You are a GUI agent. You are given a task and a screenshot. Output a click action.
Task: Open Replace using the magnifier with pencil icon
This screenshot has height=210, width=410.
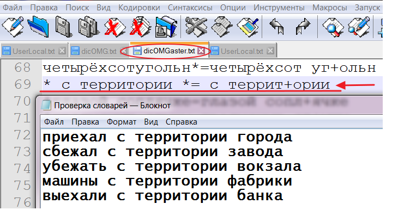[x=359, y=27]
